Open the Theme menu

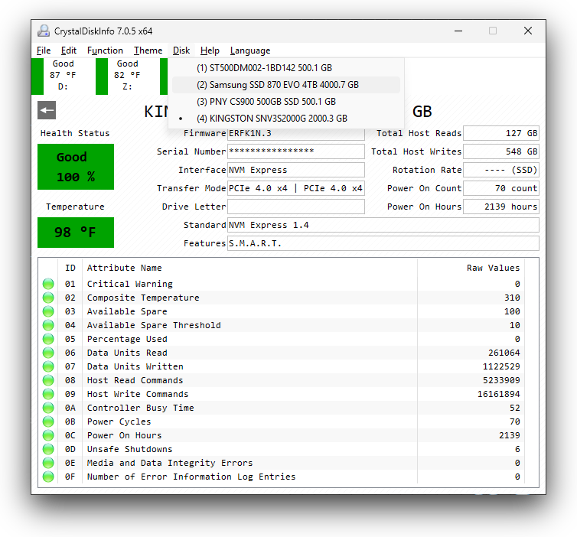[x=148, y=50]
